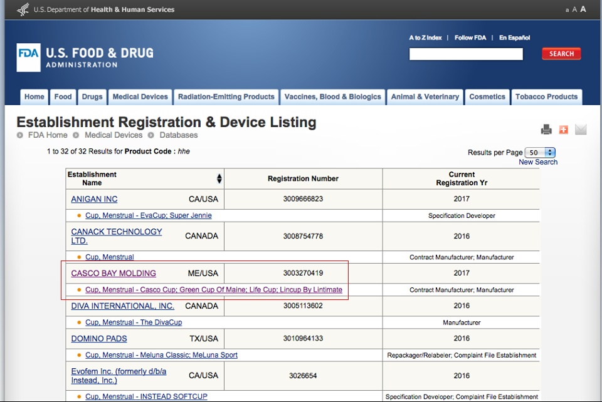This screenshot has height=402, width=602.
Task: Open Vaccines, Blood & Biologics tab
Action: [332, 97]
